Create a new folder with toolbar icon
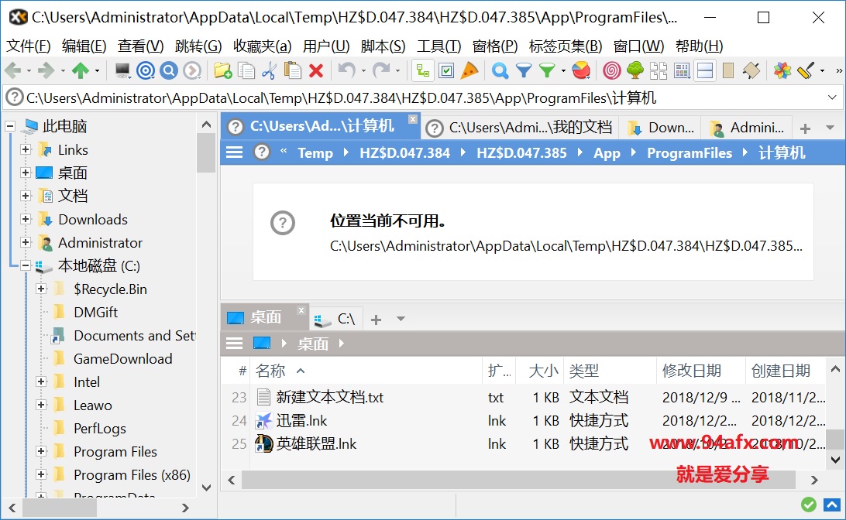Screen dimensions: 846x520 222,70
